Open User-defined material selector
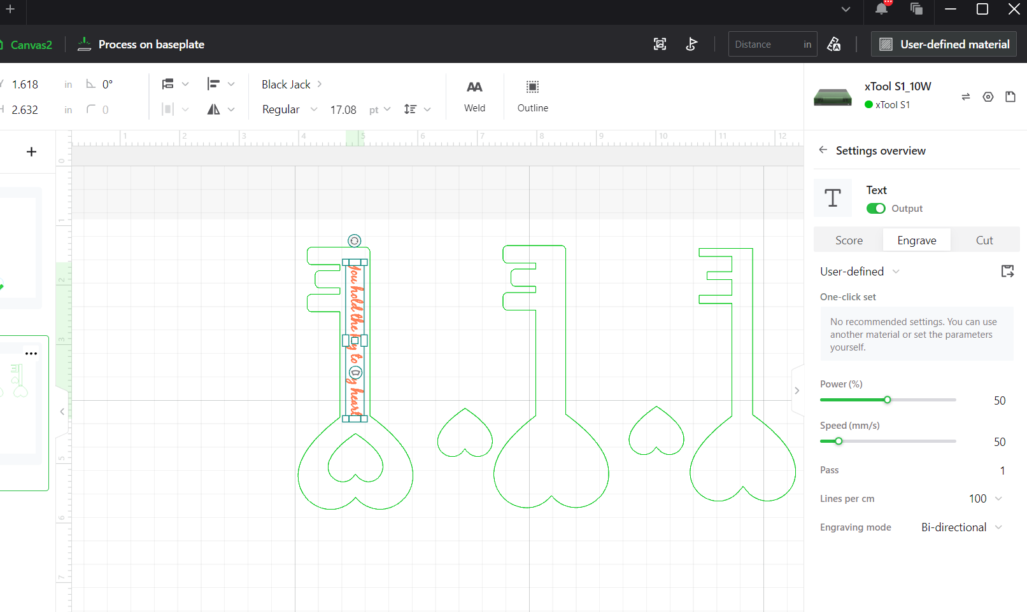1027x612 pixels. pyautogui.click(x=944, y=45)
